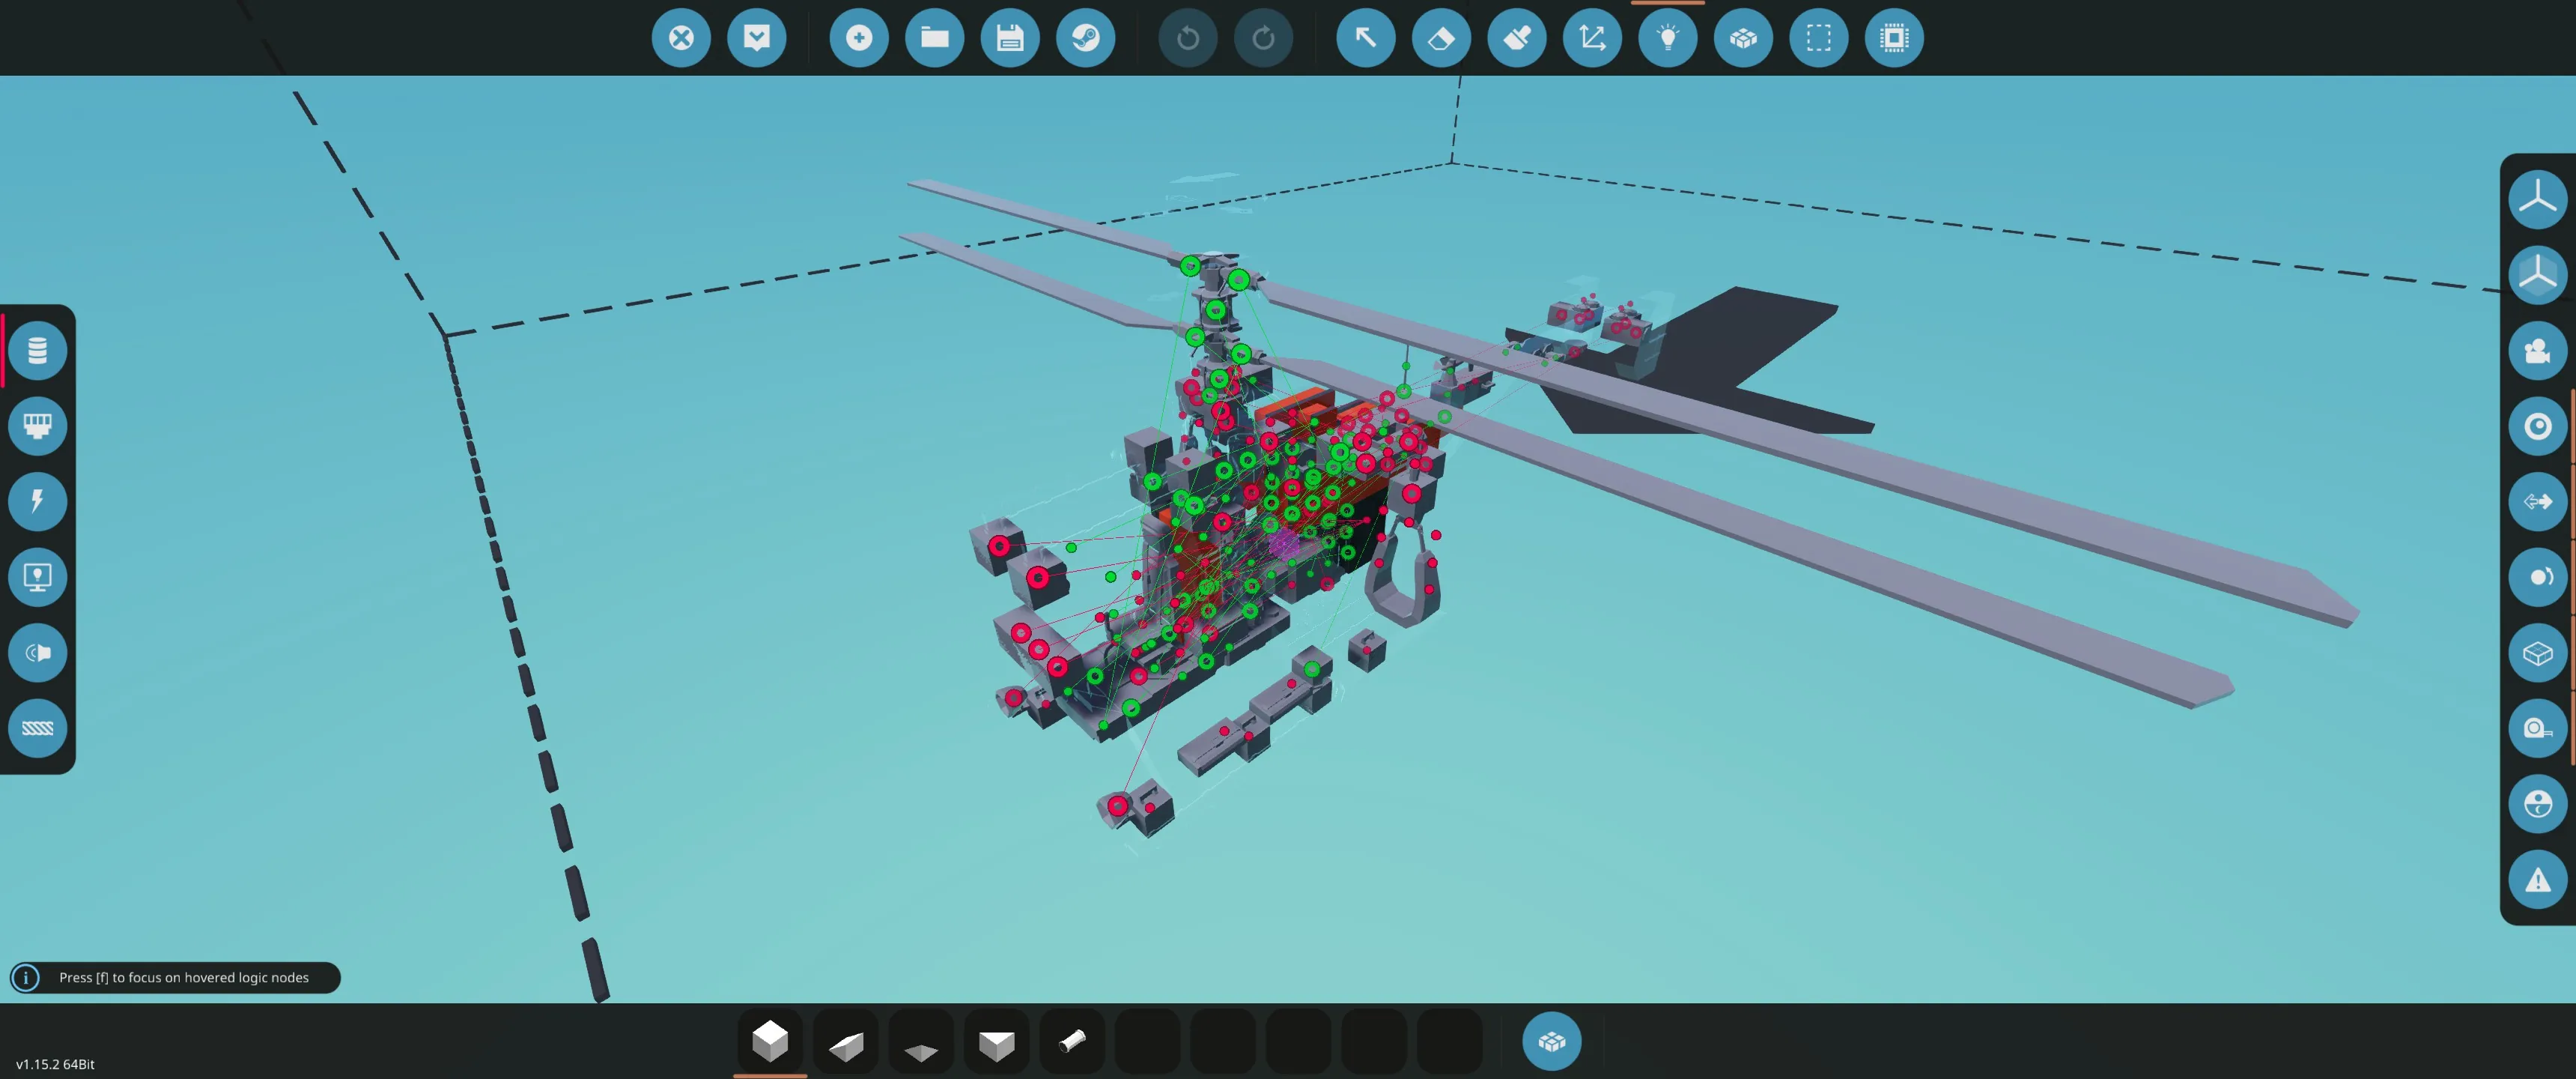Select the cube block hotbar slot
The height and width of the screenshot is (1079, 2576).
770,1041
